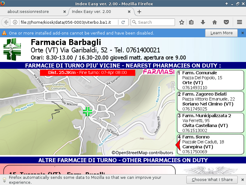Click the Pocket save icon

pyautogui.click(x=226, y=22)
